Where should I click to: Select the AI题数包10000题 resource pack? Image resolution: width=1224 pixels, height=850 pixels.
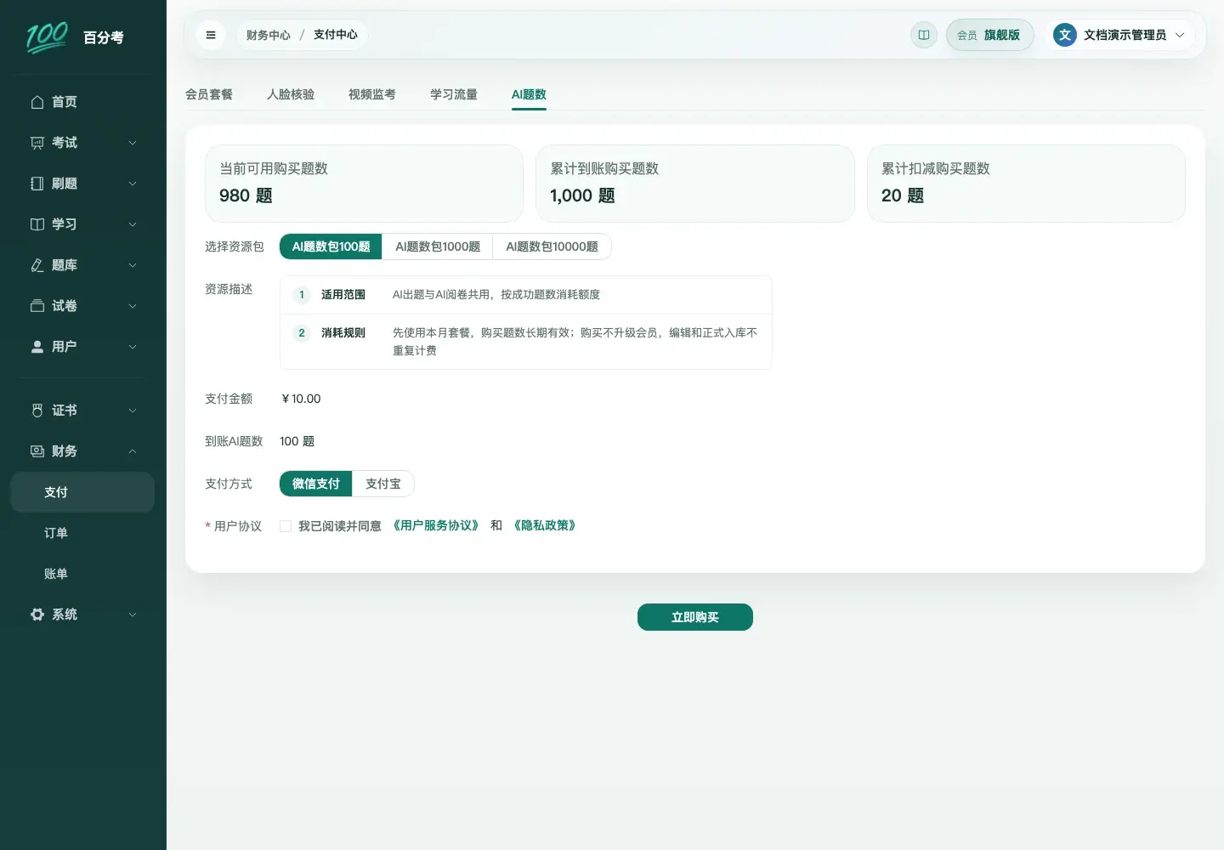552,246
